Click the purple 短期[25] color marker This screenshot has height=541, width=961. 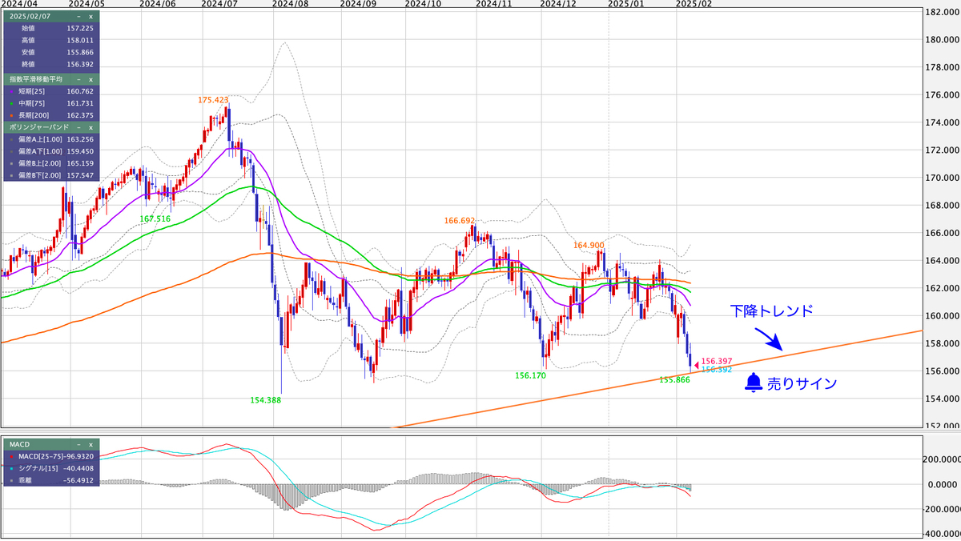tap(10, 91)
